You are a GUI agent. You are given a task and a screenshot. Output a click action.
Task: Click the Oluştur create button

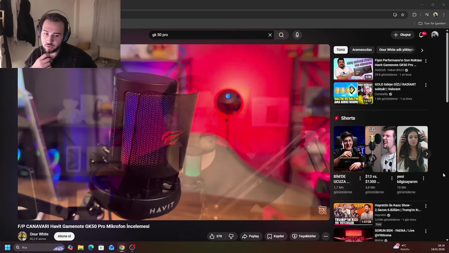pos(402,35)
